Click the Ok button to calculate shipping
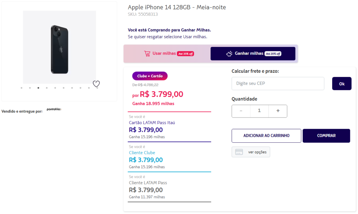The width and height of the screenshot is (358, 214). pyautogui.click(x=342, y=84)
